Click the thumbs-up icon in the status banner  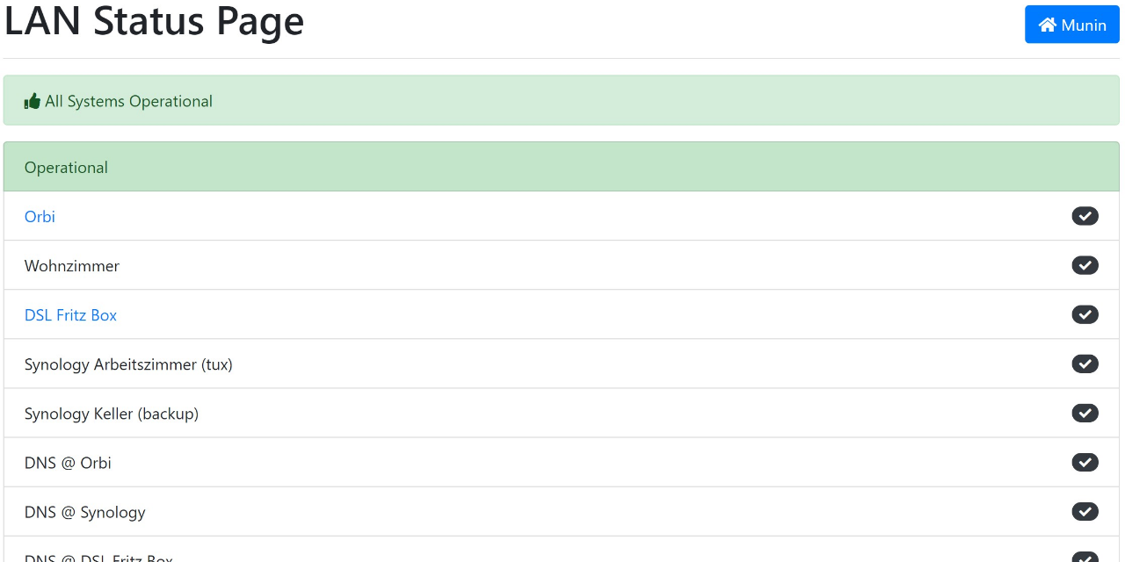tap(33, 101)
